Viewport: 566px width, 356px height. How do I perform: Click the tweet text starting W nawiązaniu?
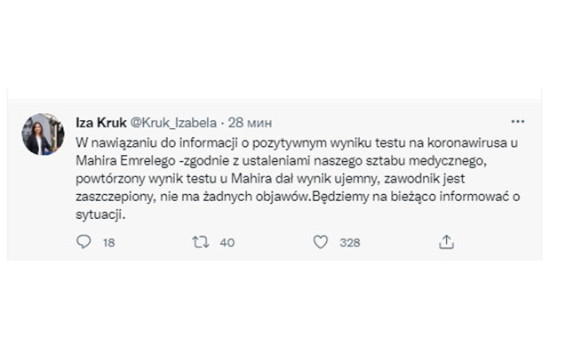[x=298, y=179]
